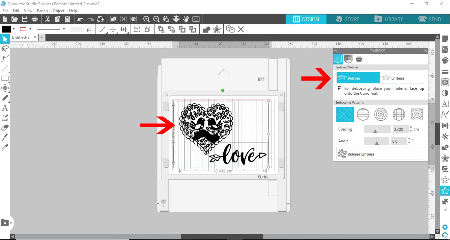Click the Undo arrow icon

point(81,19)
